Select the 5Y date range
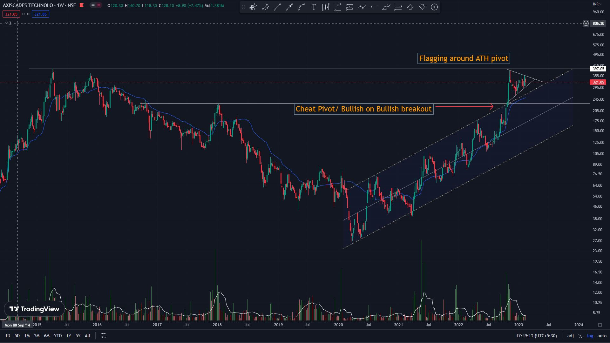 78,336
